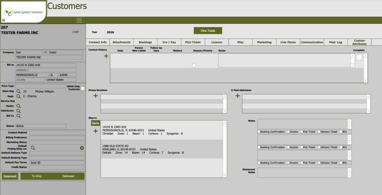Click the Statement button
Image resolution: width=382 pixels, height=195 pixels.
[10, 176]
